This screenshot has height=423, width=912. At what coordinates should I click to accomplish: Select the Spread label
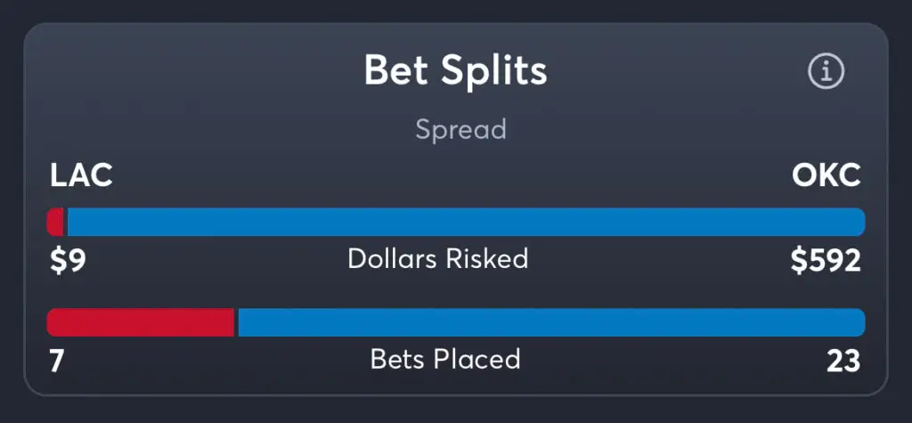click(460, 130)
